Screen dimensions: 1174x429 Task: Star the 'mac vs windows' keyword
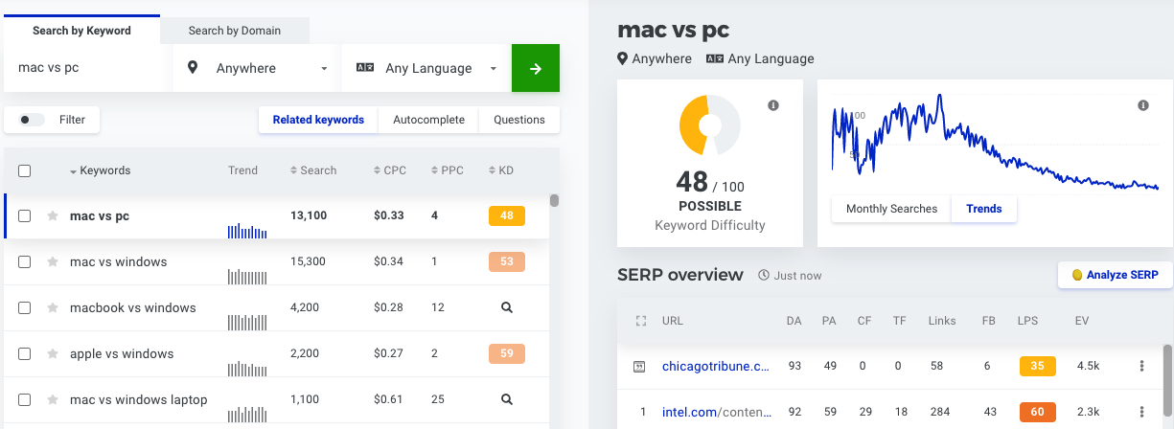pyautogui.click(x=53, y=262)
